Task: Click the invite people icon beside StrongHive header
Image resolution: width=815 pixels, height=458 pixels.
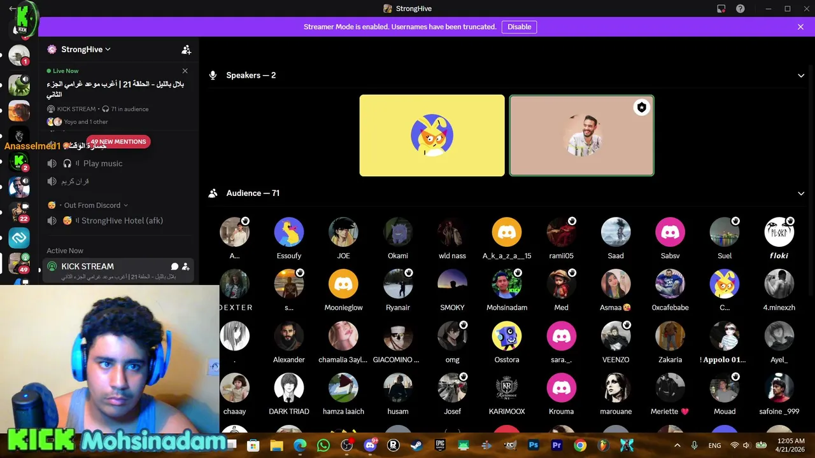Action: (x=186, y=50)
